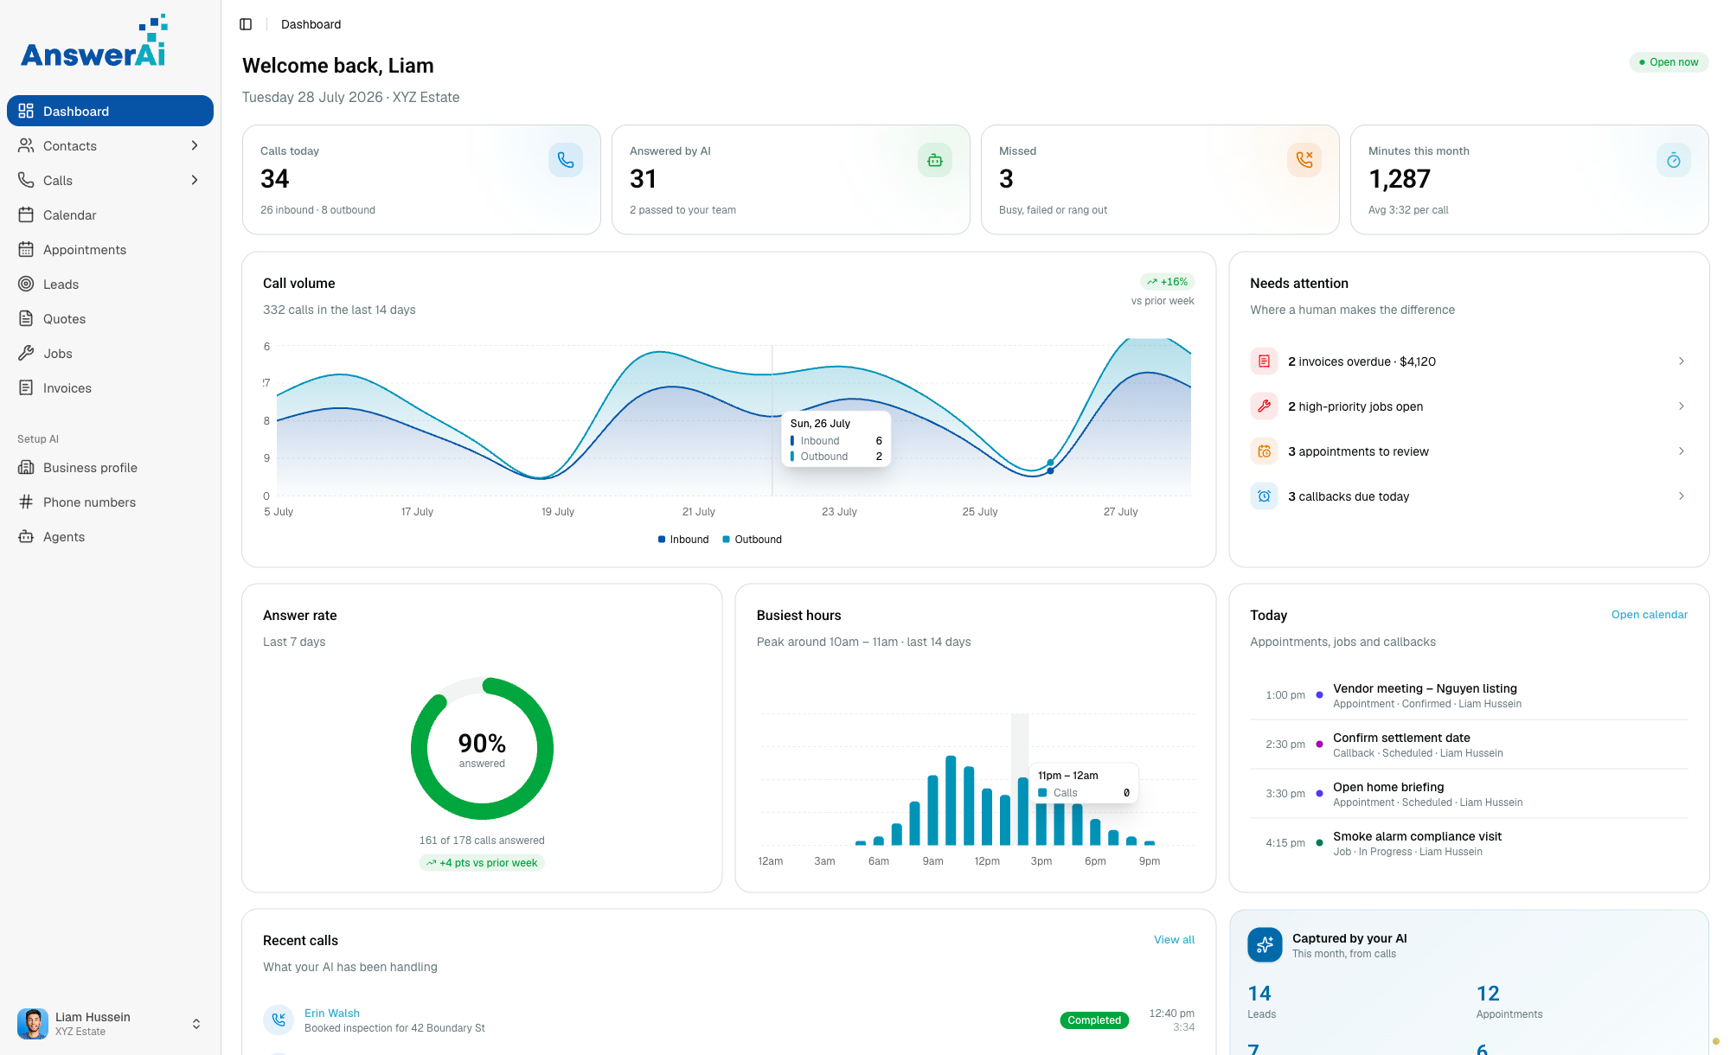Click the Calls today phone icon
Screen dimensions: 1730x1055
point(566,160)
